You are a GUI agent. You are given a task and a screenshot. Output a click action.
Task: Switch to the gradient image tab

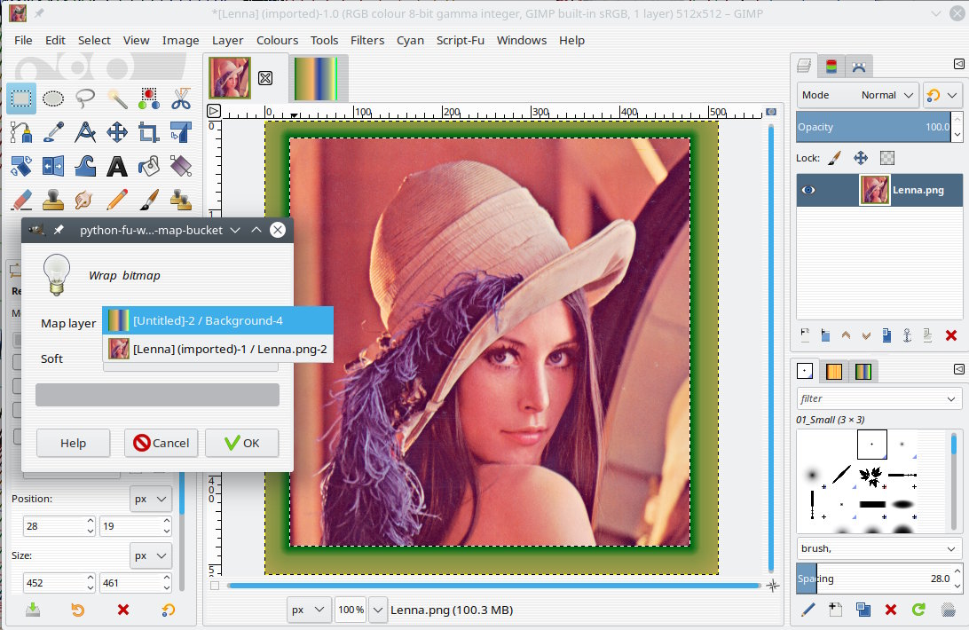(x=317, y=78)
